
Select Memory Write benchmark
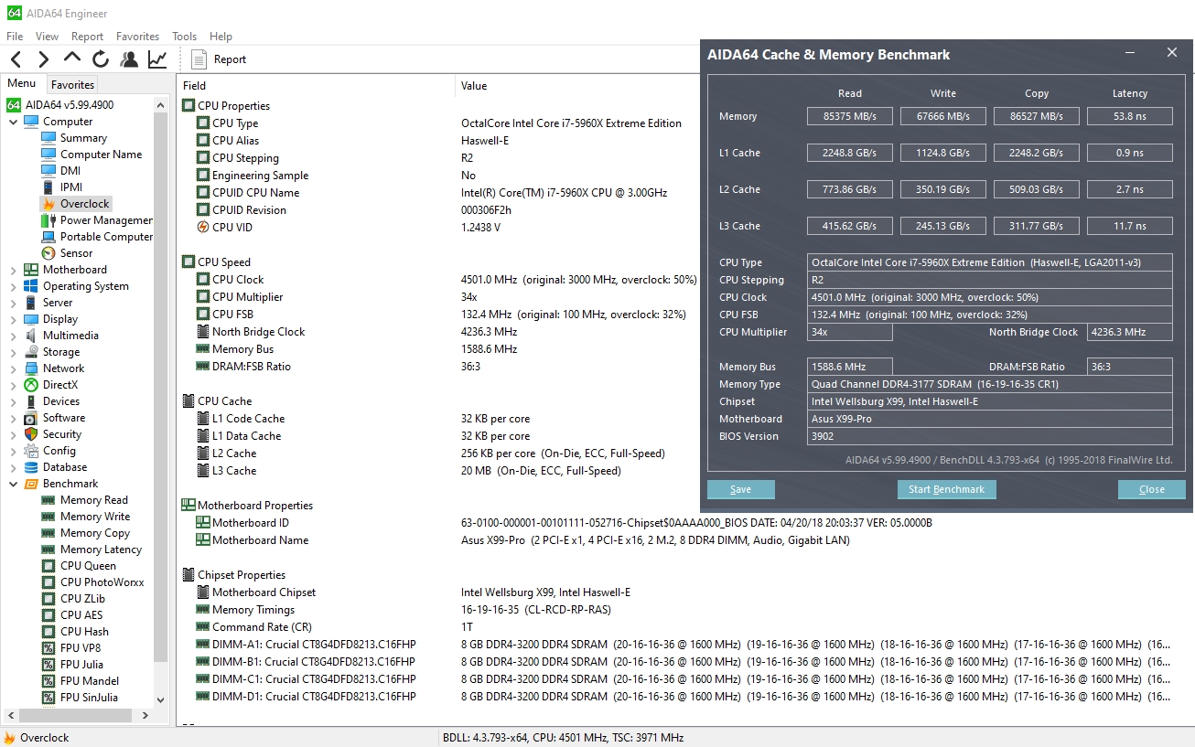94,517
